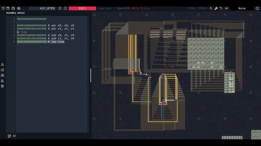Click the 'add r1, r1, r0' code line
Image resolution: width=261 pixels, height=146 pixels.
pyautogui.click(x=45, y=39)
